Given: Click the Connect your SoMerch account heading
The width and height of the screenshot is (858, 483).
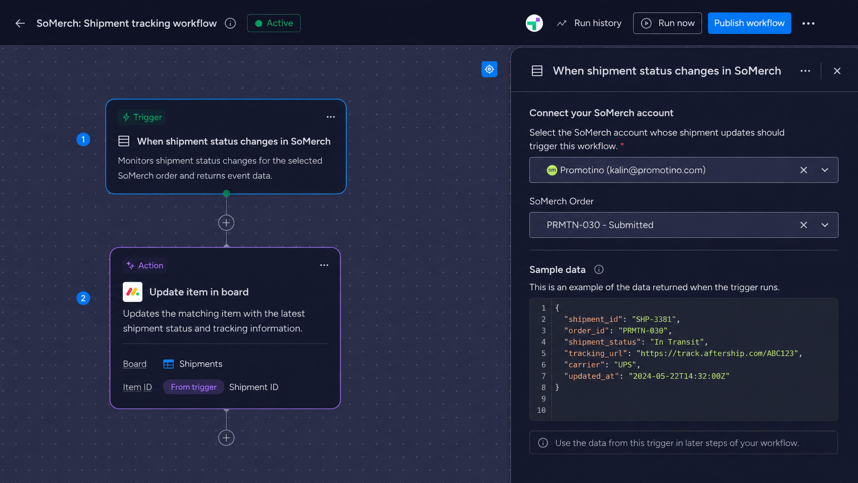Looking at the screenshot, I should (x=601, y=113).
